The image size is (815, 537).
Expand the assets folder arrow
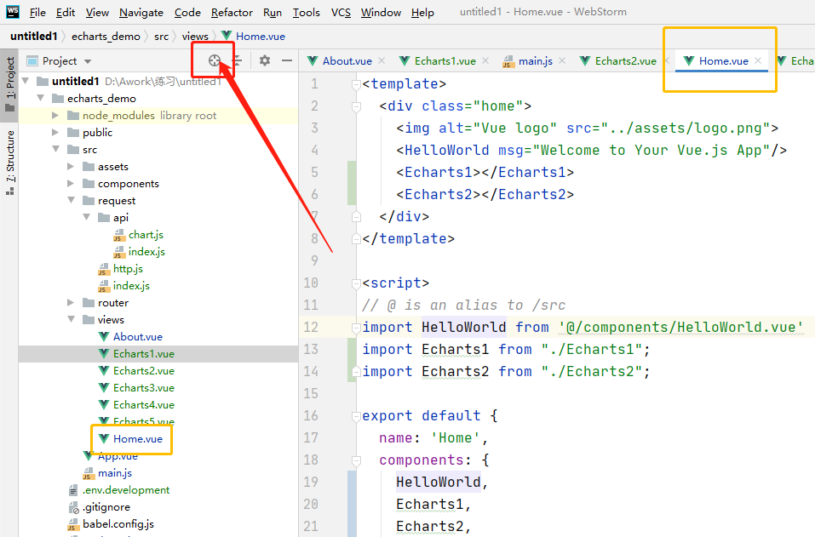tap(71, 167)
